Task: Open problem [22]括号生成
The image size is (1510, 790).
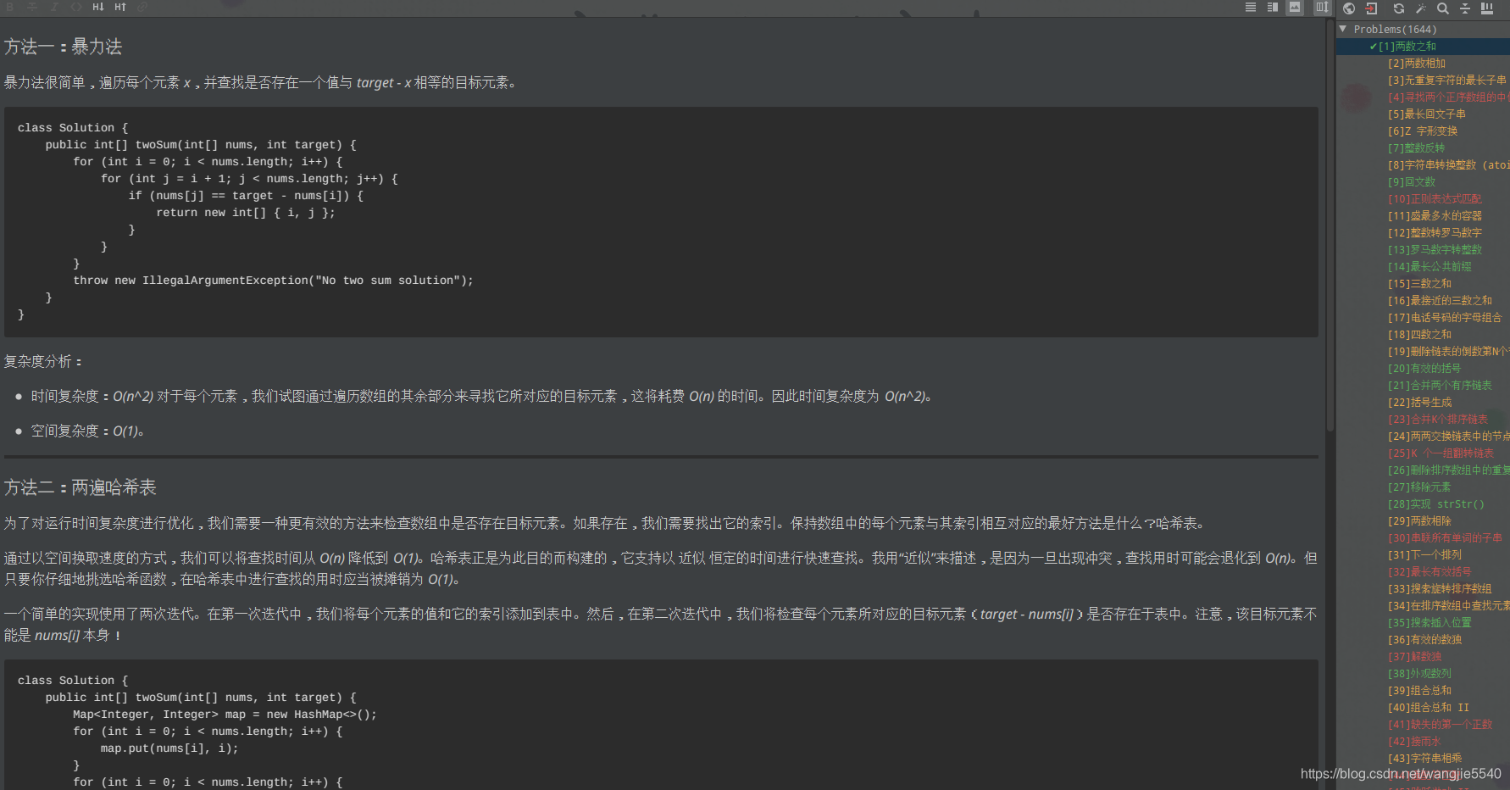Action: 1419,403
